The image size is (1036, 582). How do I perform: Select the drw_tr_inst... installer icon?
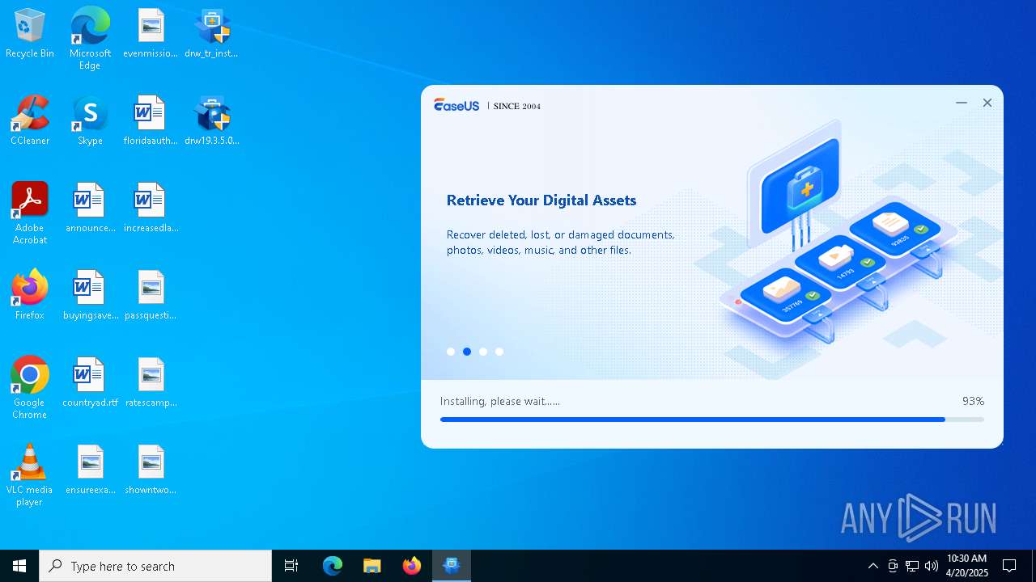pos(211,34)
